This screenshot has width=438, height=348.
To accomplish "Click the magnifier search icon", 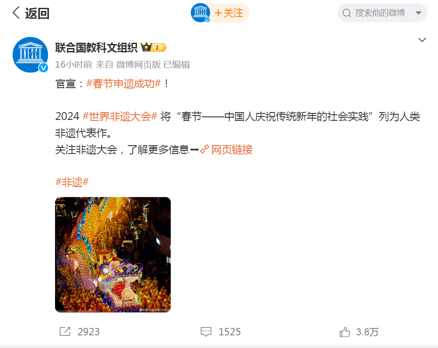I will (347, 13).
